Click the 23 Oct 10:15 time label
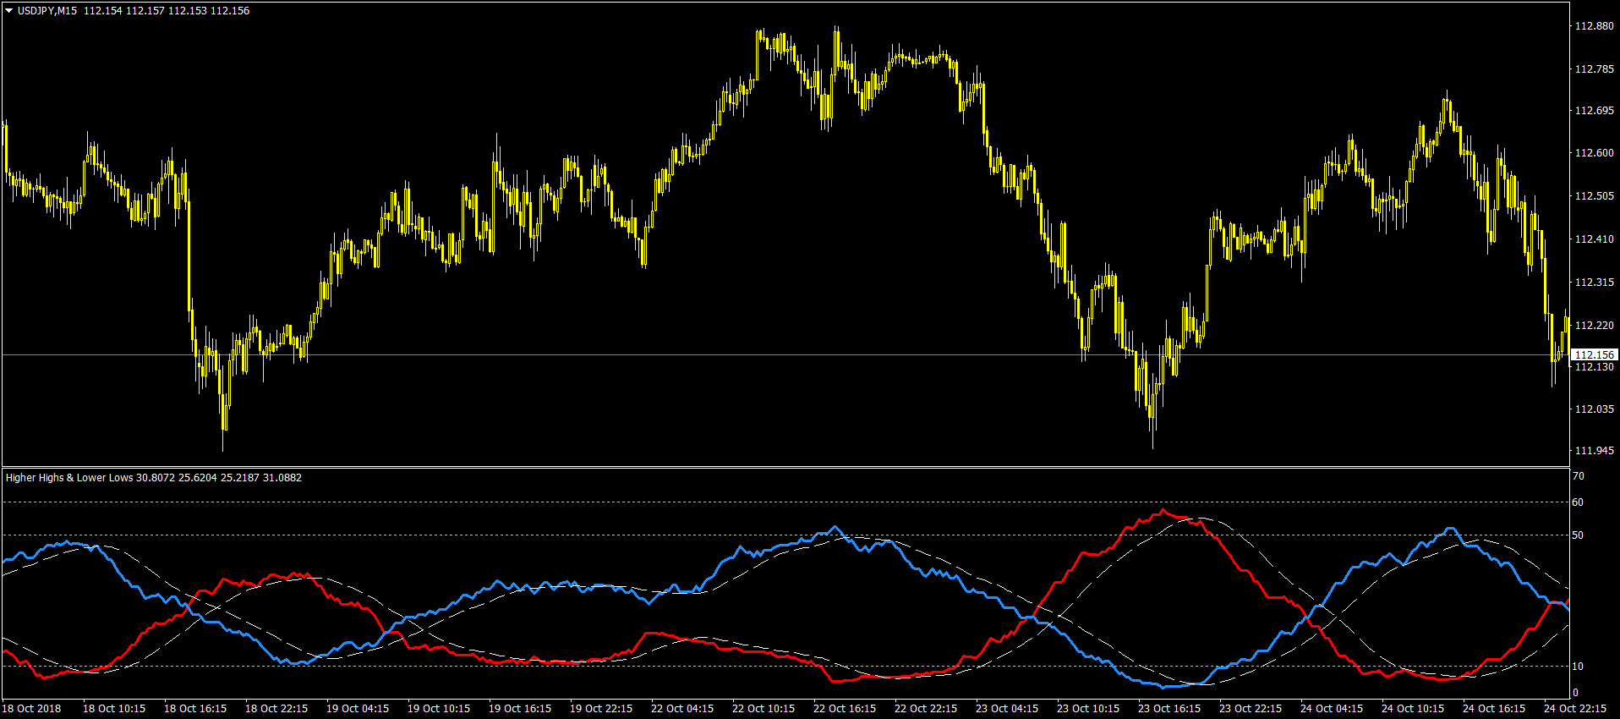This screenshot has height=719, width=1620. point(1088,709)
